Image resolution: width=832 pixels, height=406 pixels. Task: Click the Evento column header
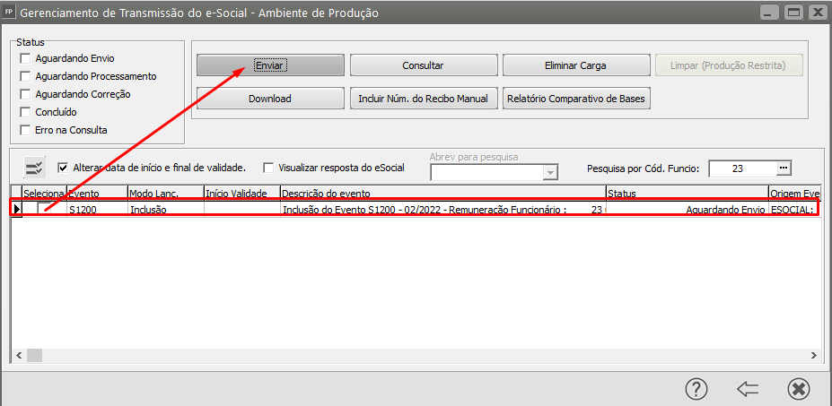[97, 193]
